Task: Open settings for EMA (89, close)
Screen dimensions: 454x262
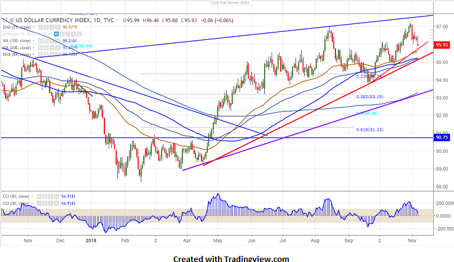Action: tap(46, 55)
